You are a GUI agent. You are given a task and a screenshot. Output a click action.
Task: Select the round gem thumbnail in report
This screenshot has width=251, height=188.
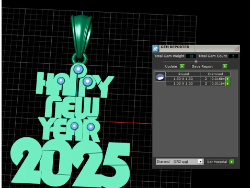click(160, 77)
